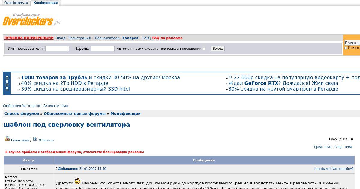Open 30% скидка на крутой смартфон link
360x189 pixels.
coord(283,89)
